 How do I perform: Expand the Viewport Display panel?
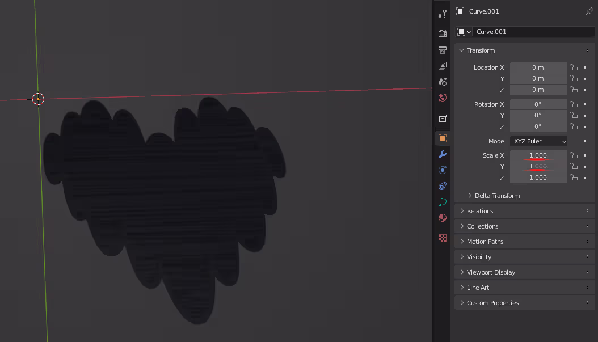(491, 272)
